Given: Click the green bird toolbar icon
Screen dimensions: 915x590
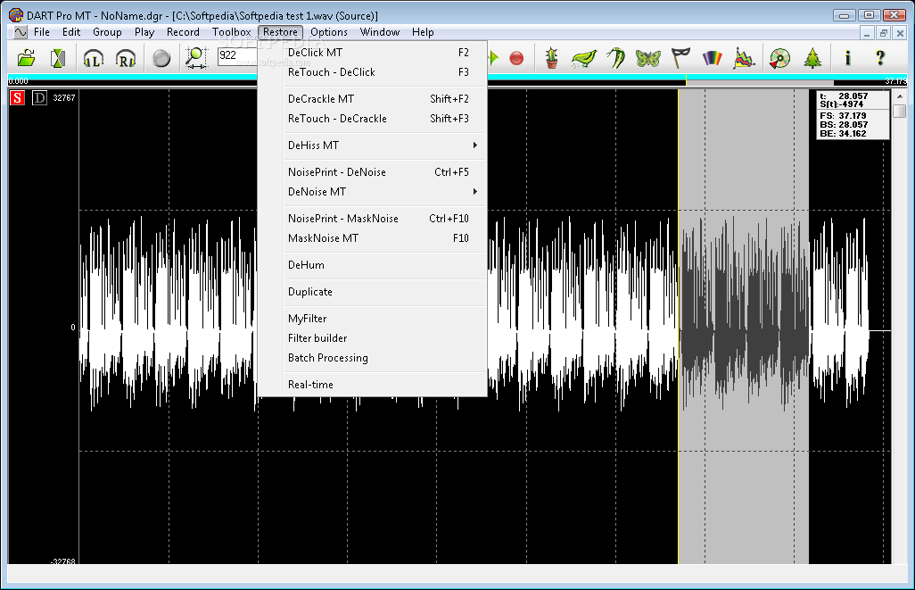Looking at the screenshot, I should (x=584, y=58).
